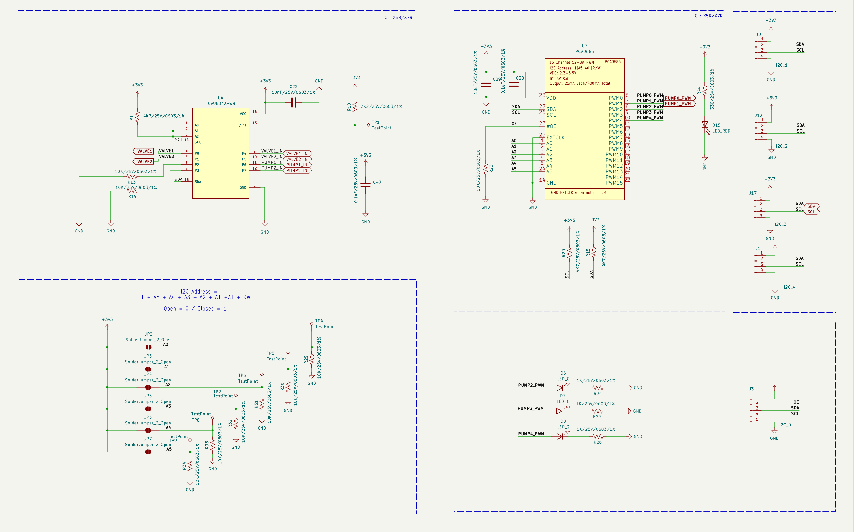The image size is (854, 532).
Task: Click the PUMP2_IN output label
Action: click(x=298, y=171)
